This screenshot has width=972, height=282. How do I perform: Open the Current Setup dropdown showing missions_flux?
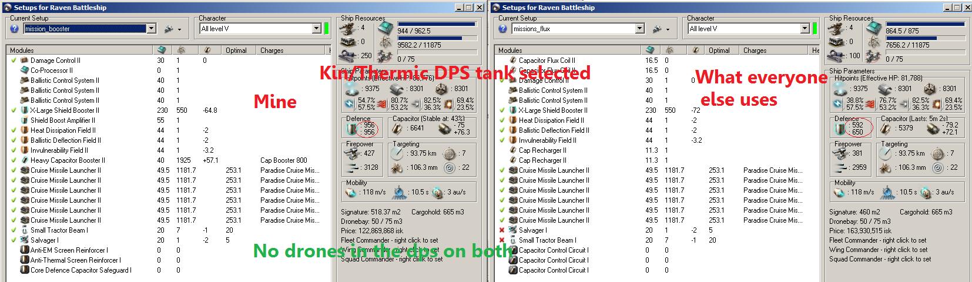(640, 28)
